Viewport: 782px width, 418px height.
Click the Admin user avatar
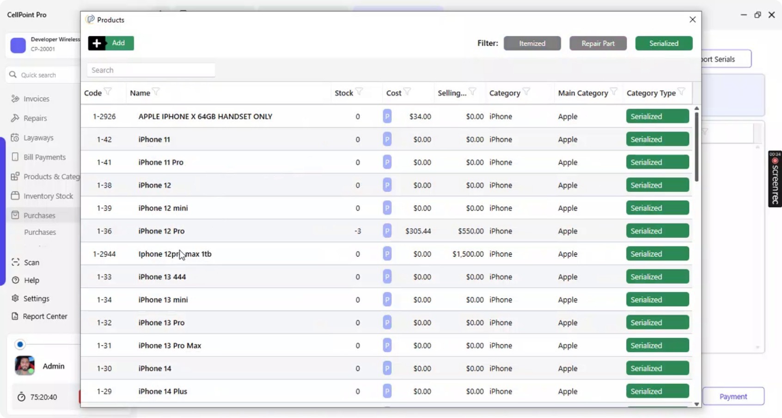click(24, 366)
